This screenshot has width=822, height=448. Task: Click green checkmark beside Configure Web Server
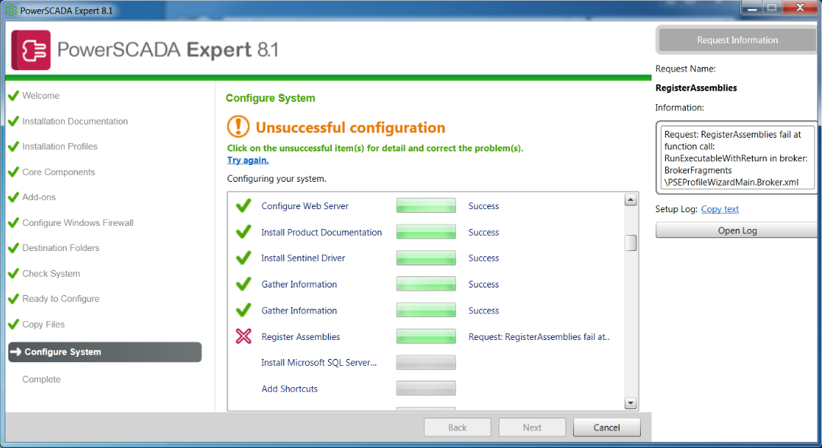point(244,206)
